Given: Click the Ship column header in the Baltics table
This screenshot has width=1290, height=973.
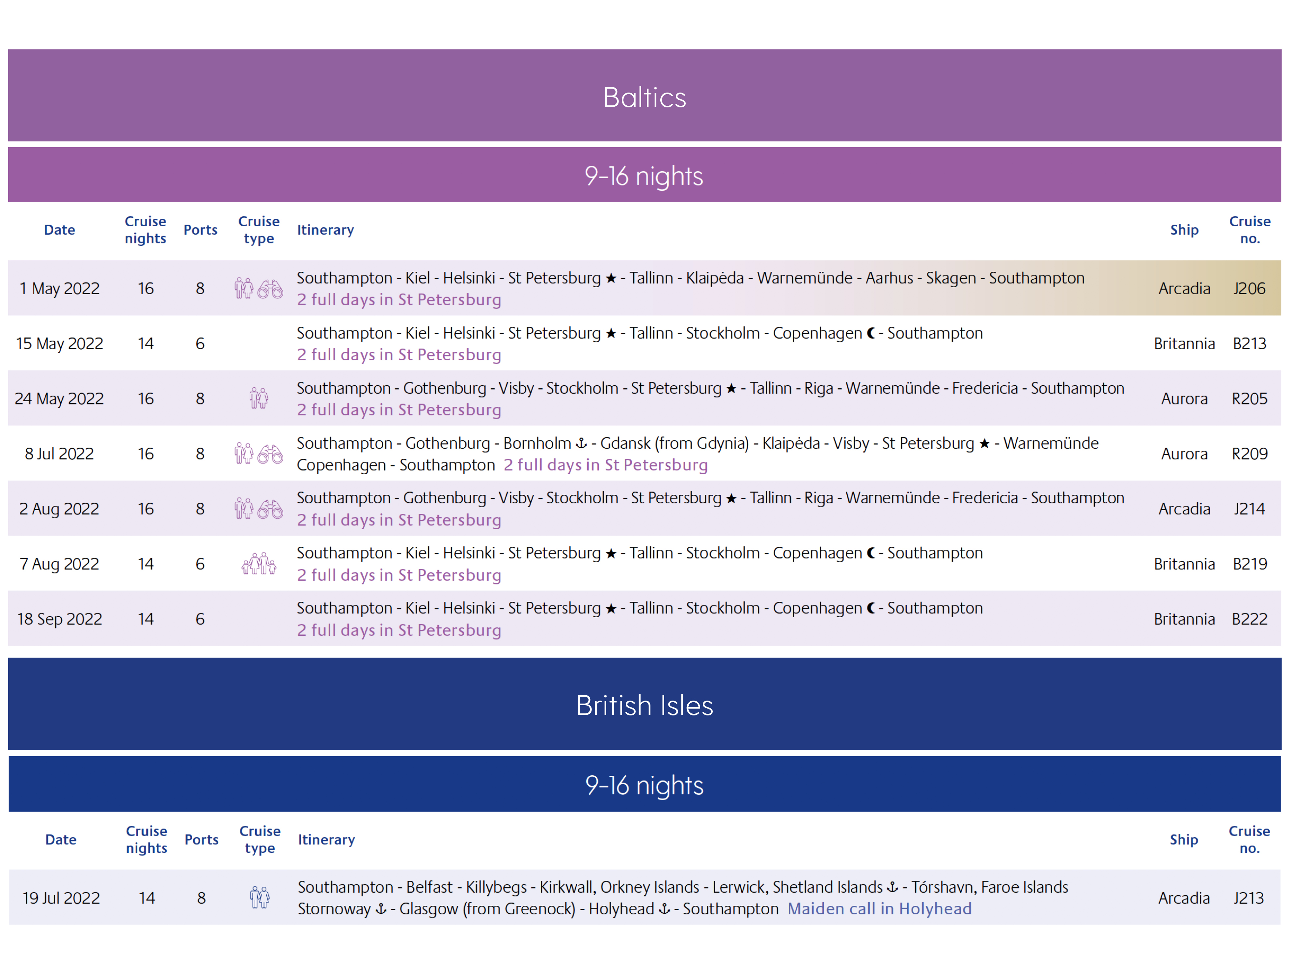Looking at the screenshot, I should coord(1184,230).
